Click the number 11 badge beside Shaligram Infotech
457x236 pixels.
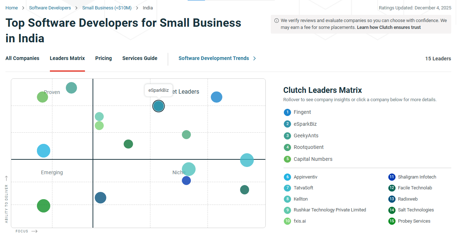pos(392,177)
